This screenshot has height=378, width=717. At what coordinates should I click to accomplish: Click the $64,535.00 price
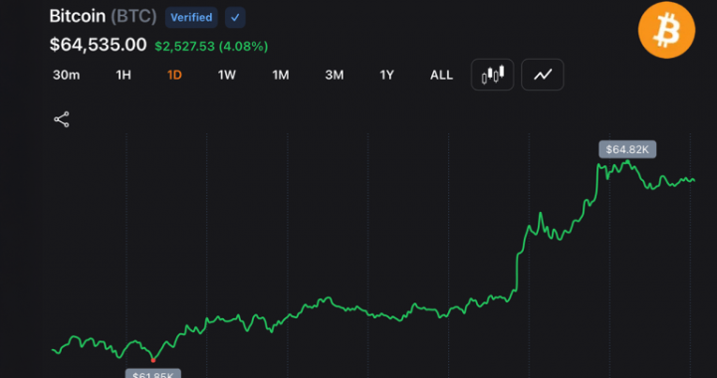pos(99,45)
